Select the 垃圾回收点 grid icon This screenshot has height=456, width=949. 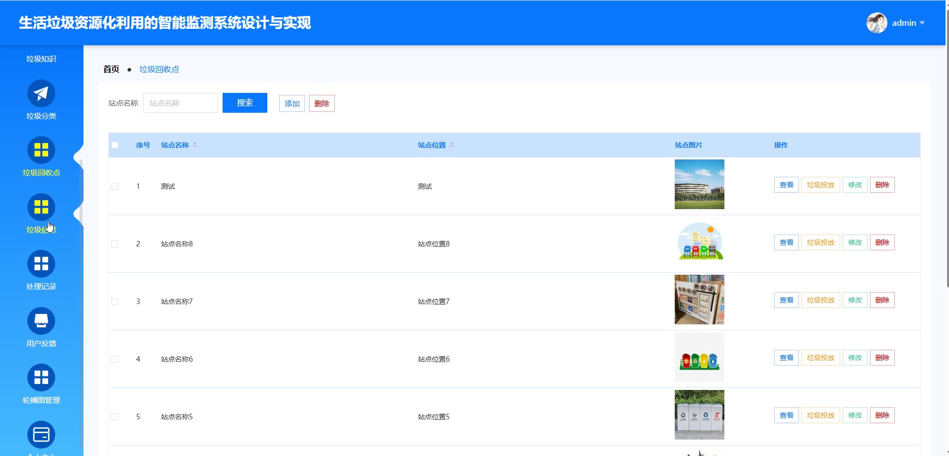pyautogui.click(x=41, y=150)
